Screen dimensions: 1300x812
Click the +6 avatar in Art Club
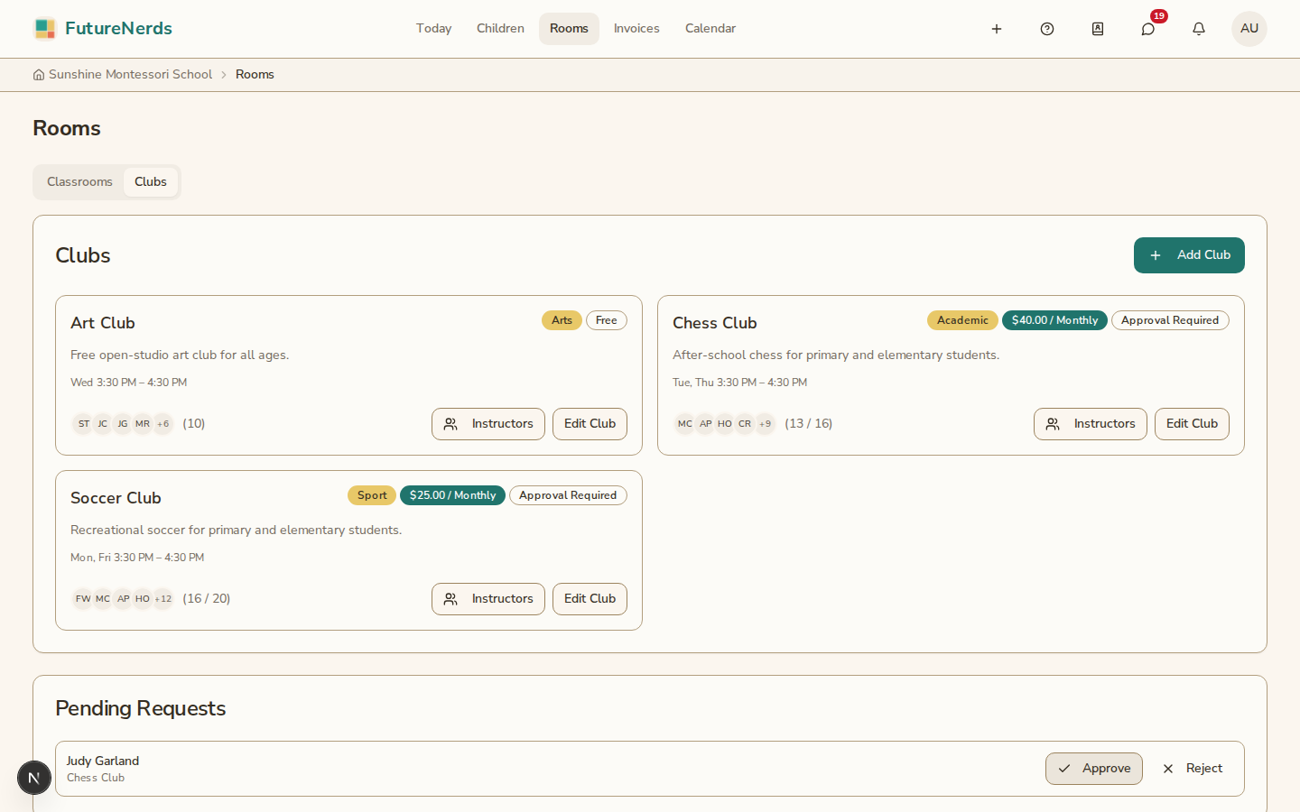(162, 424)
